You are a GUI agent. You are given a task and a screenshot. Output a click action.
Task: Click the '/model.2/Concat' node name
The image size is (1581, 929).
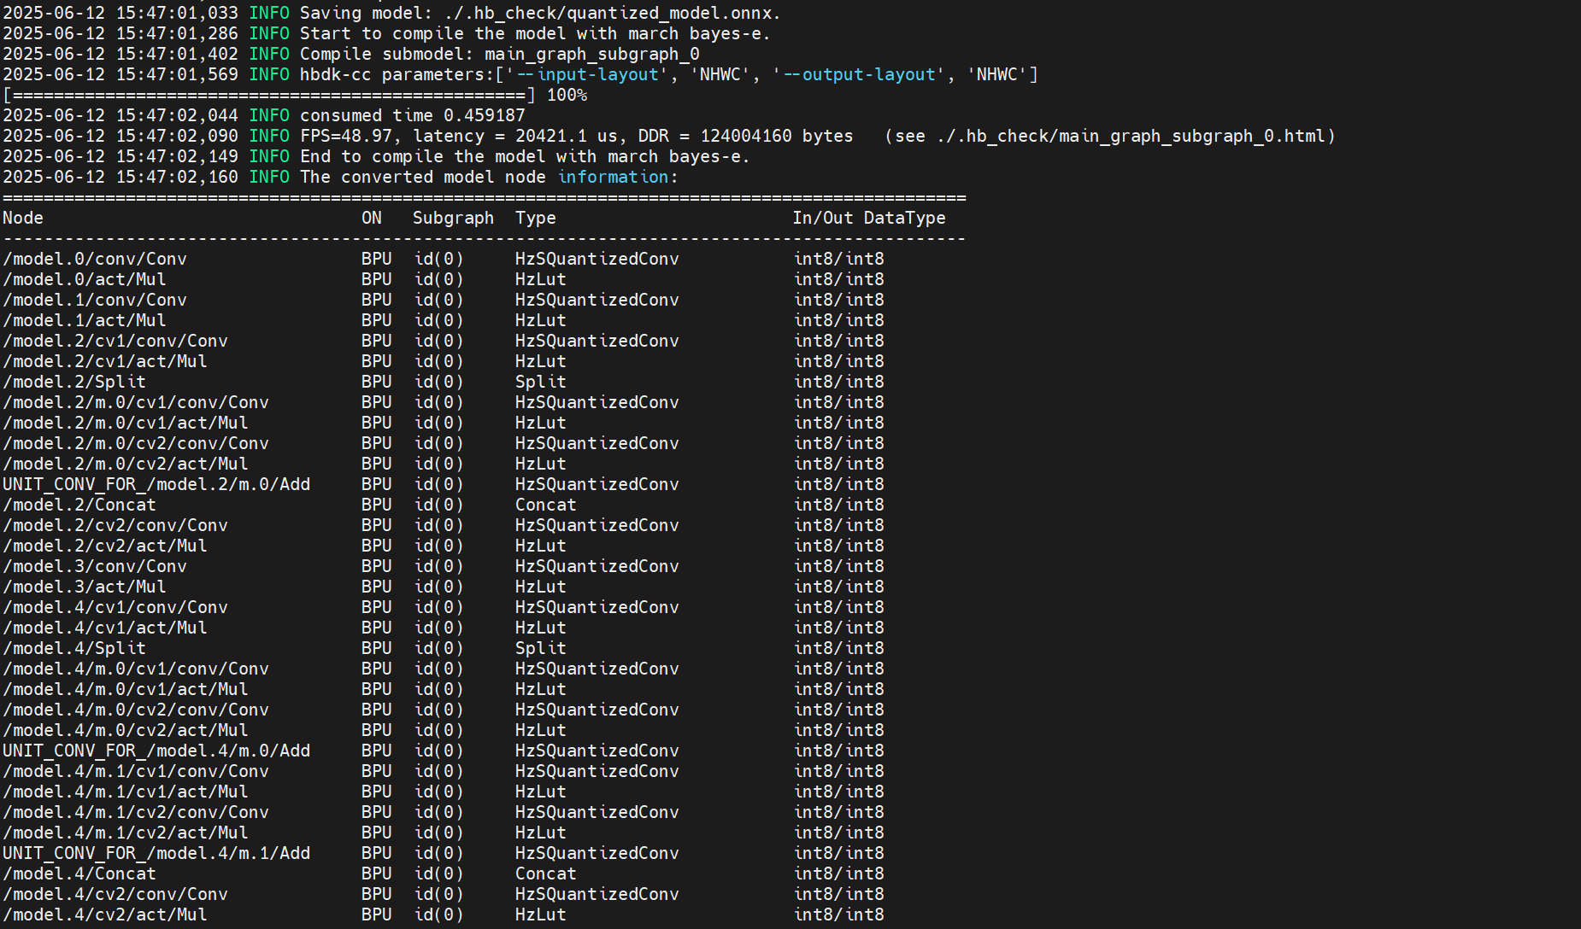point(79,505)
